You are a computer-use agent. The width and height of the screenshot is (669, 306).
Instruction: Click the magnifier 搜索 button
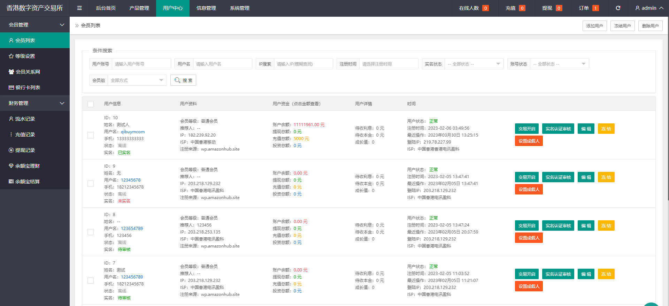point(183,80)
